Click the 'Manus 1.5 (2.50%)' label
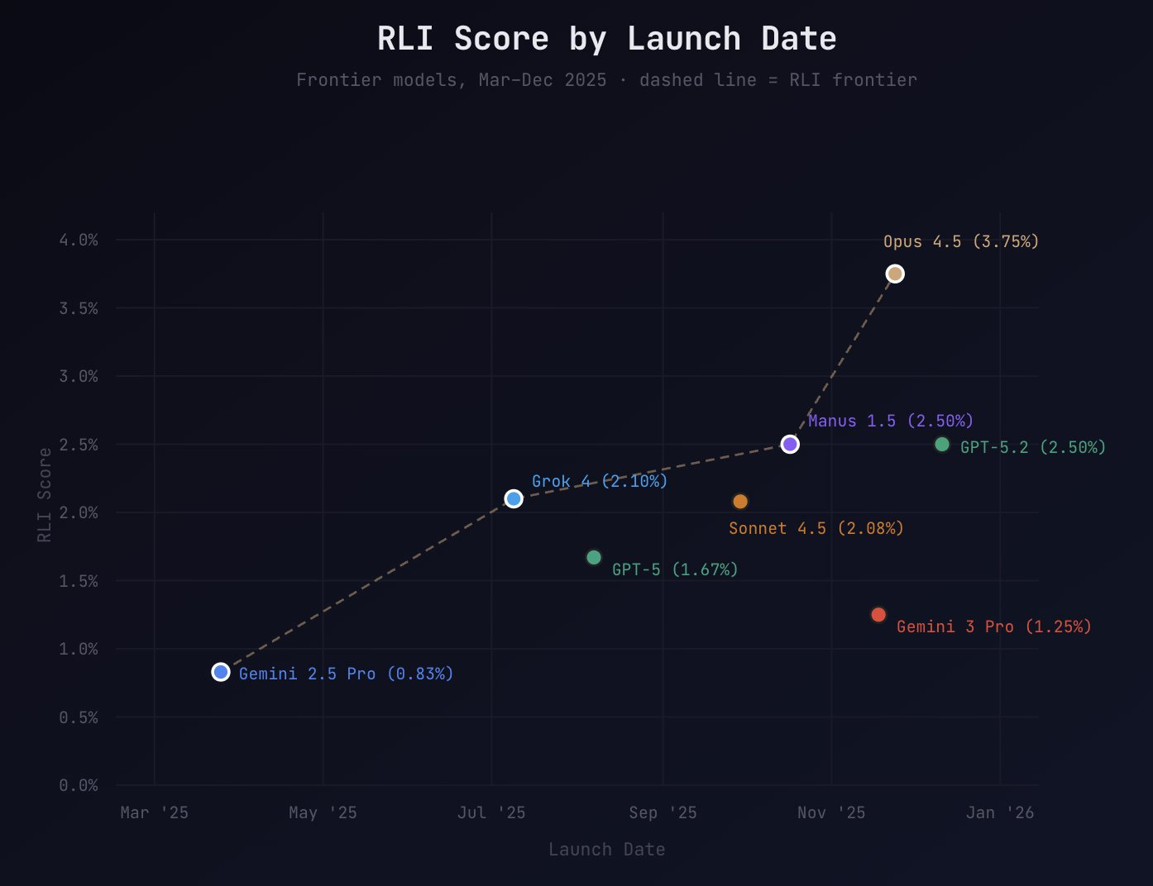This screenshot has height=886, width=1153. pos(891,421)
